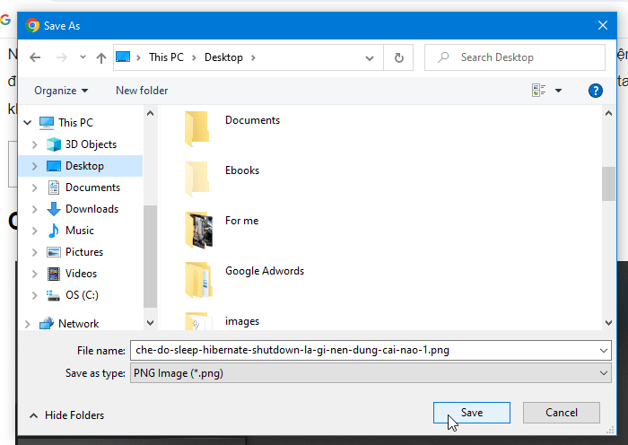
Task: Open the recent locations dropdown arrow
Action: [83, 57]
